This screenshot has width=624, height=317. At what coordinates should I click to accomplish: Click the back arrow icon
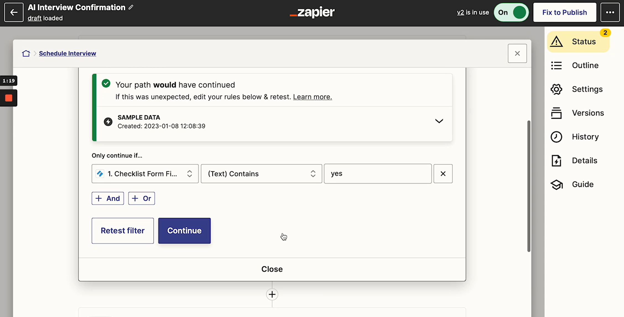(x=14, y=12)
